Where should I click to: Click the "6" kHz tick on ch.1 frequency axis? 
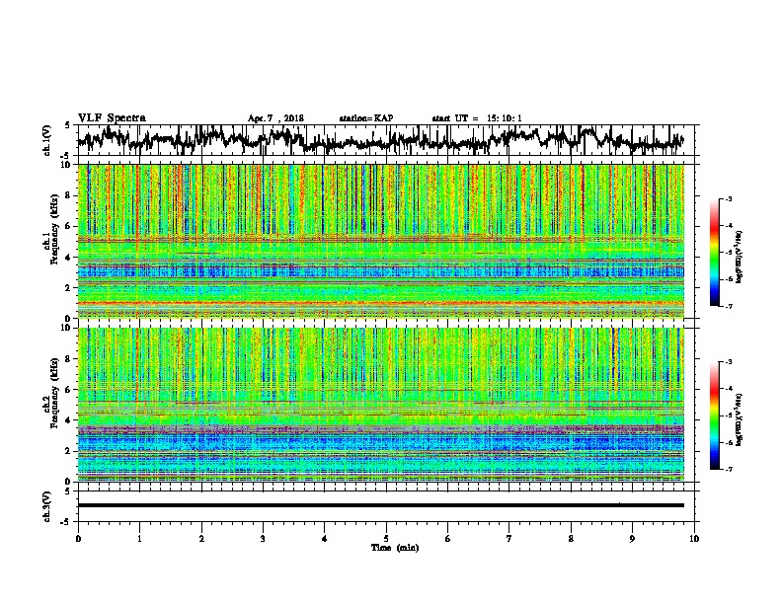(x=68, y=226)
